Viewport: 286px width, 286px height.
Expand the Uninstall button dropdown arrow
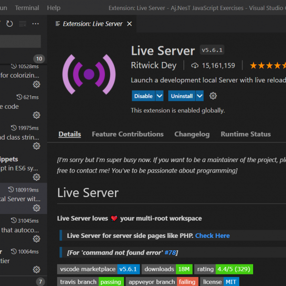click(200, 96)
